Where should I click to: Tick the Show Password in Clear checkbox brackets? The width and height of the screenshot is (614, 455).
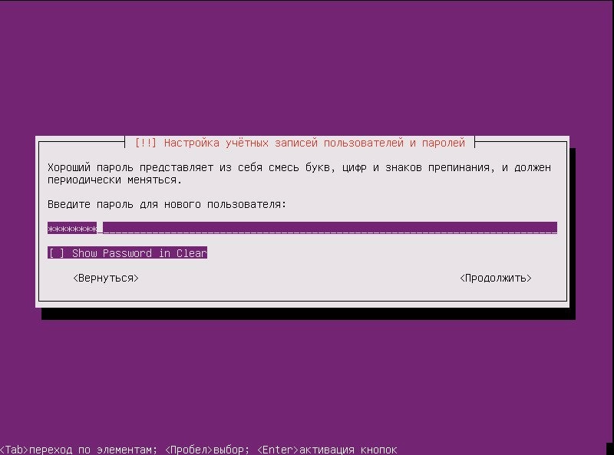coord(57,253)
